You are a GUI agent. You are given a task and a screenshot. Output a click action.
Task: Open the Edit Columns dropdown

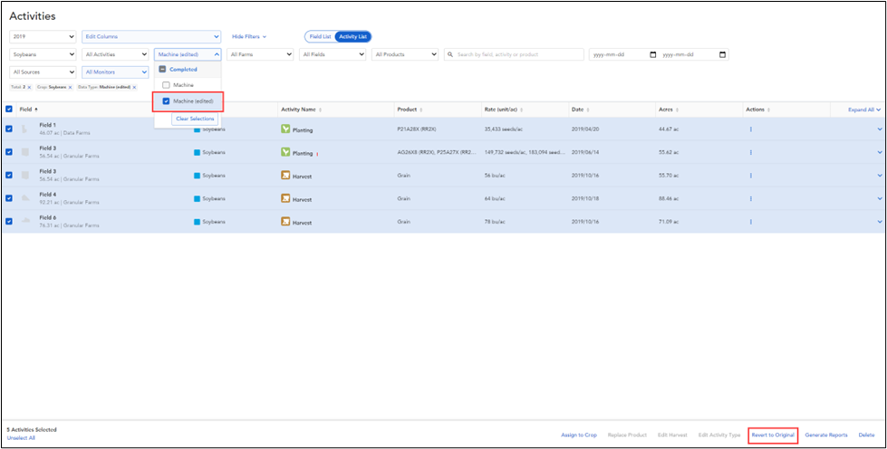[151, 37]
